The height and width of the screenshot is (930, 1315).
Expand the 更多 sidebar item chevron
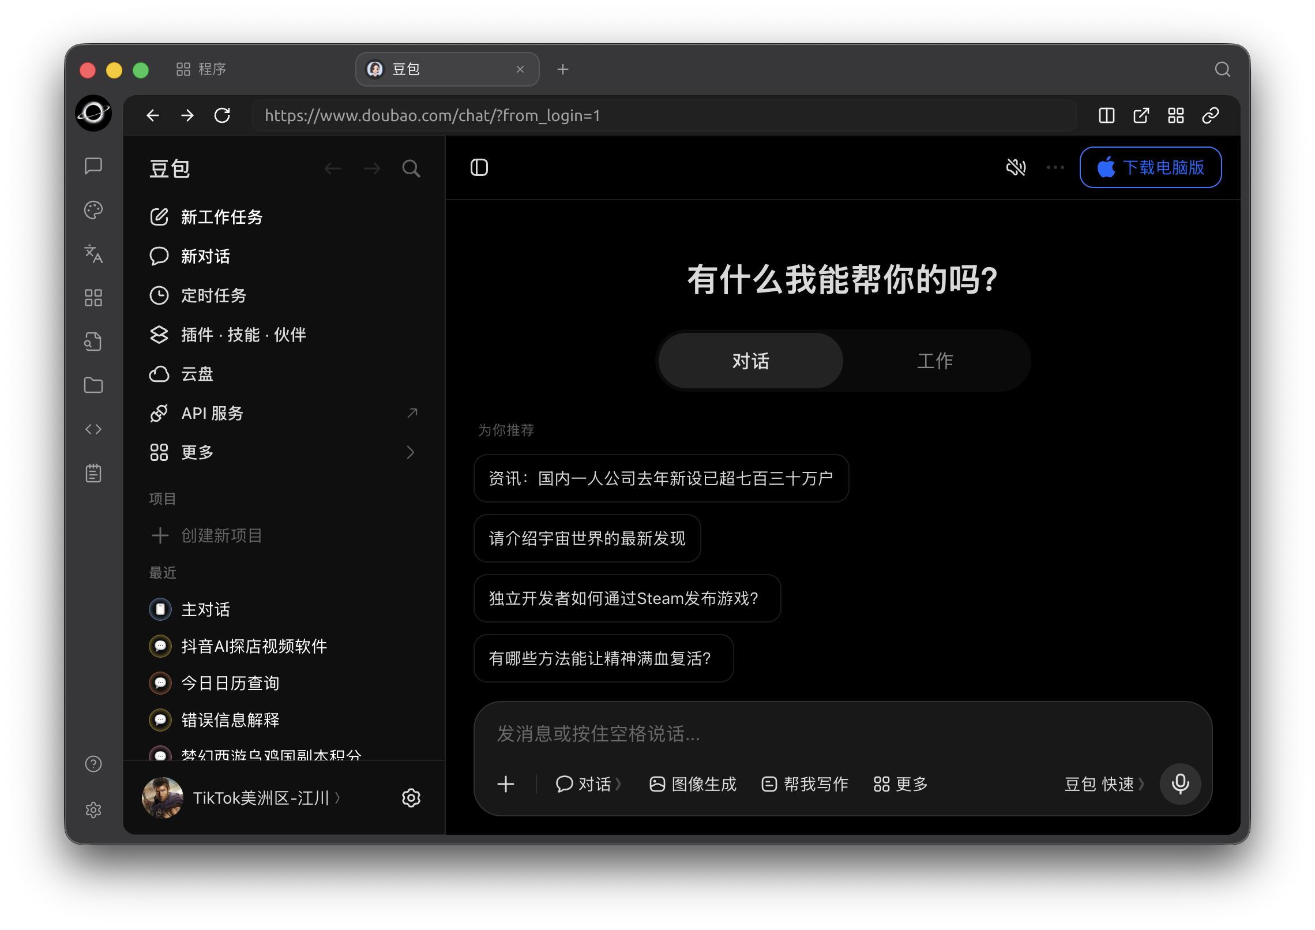410,452
